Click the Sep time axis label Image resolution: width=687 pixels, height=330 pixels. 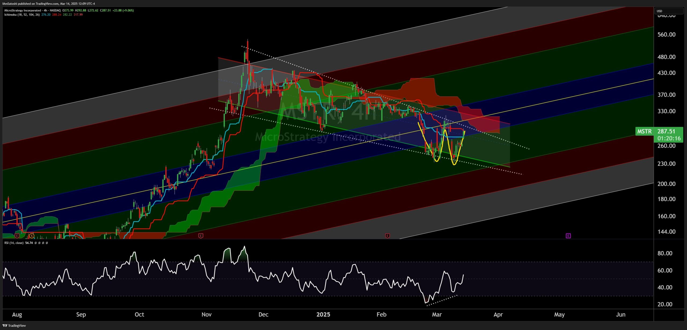(x=81, y=314)
